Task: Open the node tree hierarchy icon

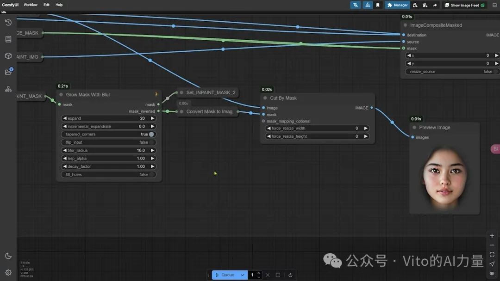Action: (8, 89)
